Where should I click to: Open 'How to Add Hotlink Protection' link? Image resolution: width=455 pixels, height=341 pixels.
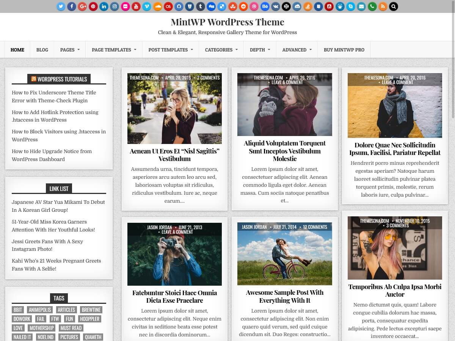pyautogui.click(x=55, y=116)
